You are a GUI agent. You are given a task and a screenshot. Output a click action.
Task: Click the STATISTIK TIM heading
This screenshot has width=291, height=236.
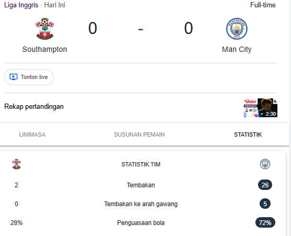tap(141, 164)
